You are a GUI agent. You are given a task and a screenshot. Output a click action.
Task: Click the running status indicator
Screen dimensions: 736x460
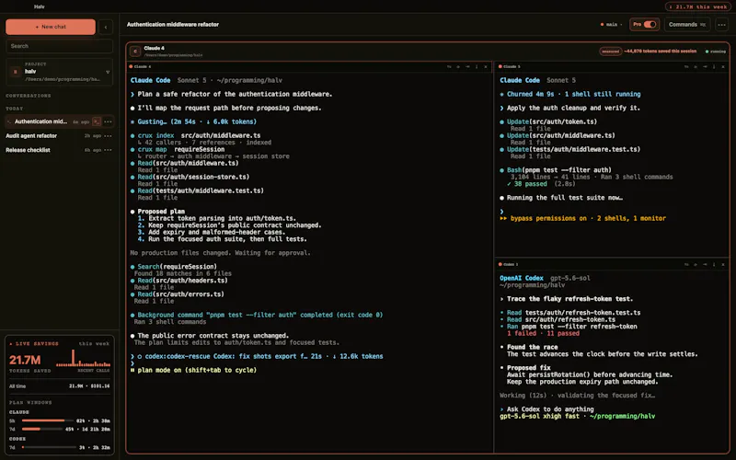(x=716, y=52)
